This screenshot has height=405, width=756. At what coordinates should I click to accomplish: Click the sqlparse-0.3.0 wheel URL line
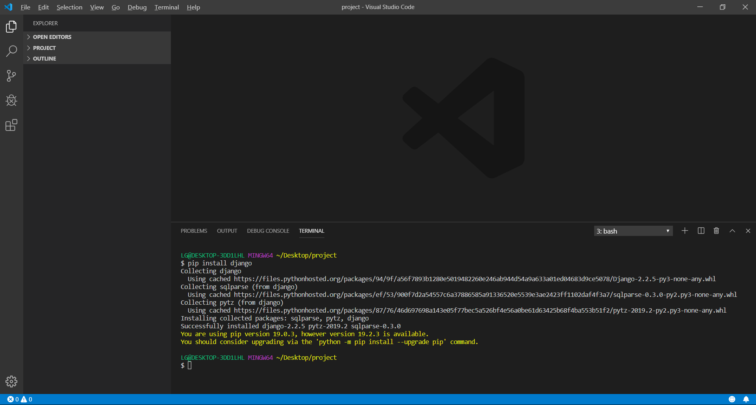[x=462, y=295]
